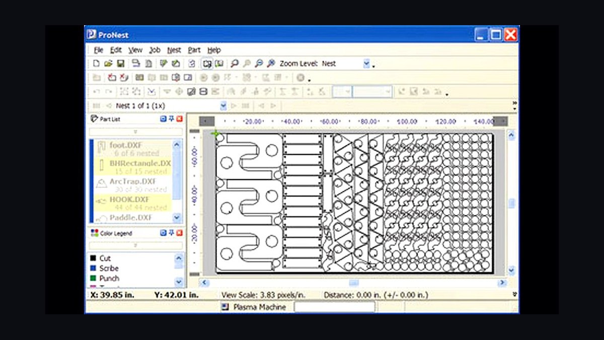
Task: Close the Color Legend panel
Action: 179,233
